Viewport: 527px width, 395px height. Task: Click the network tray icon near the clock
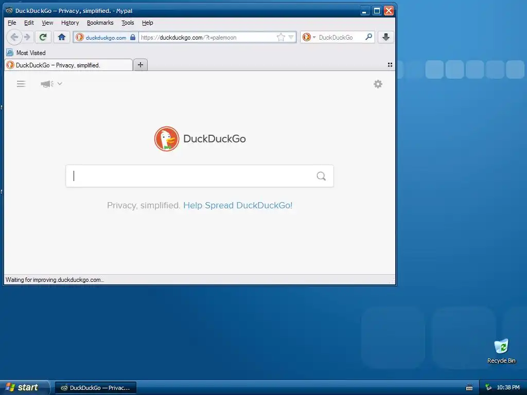pos(489,387)
